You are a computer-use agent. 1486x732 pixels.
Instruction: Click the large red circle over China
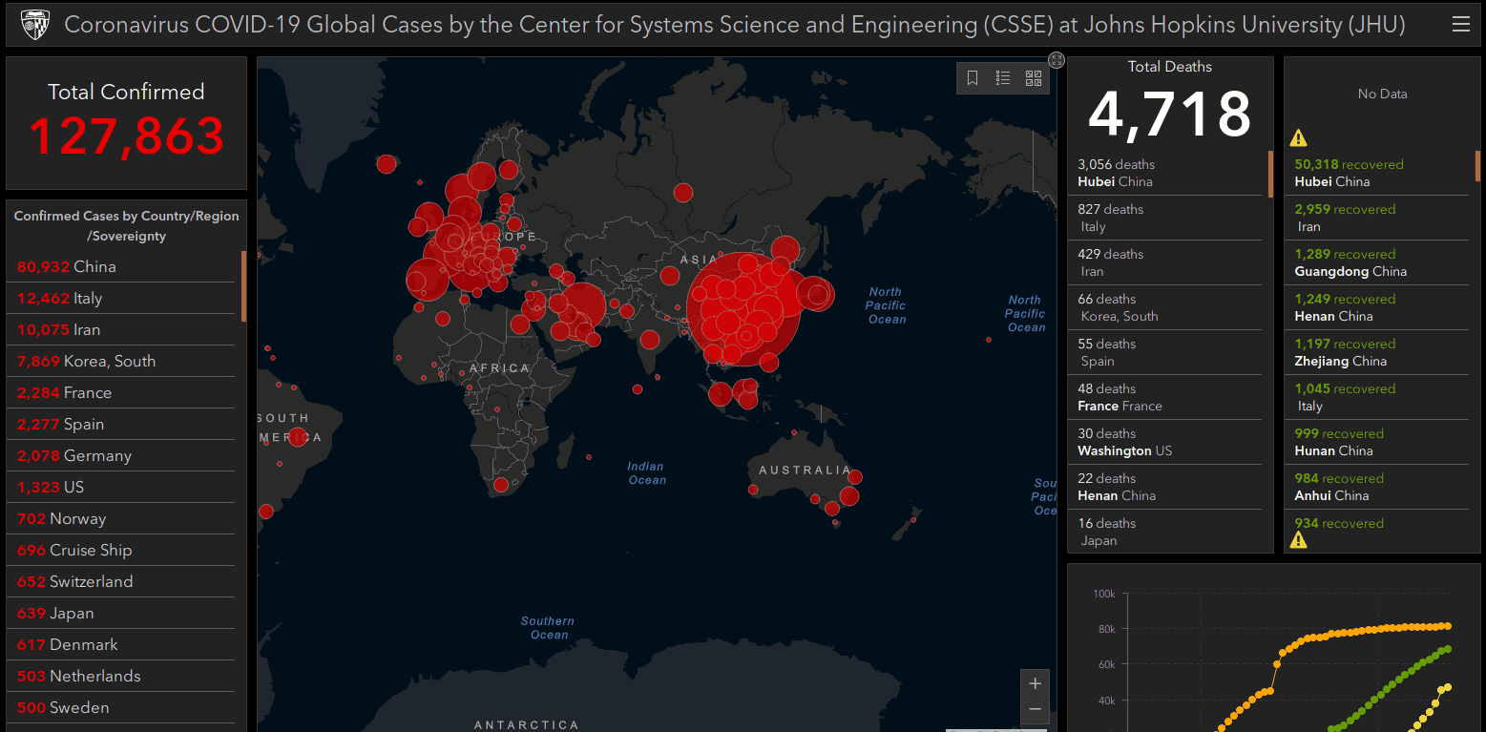click(x=744, y=310)
